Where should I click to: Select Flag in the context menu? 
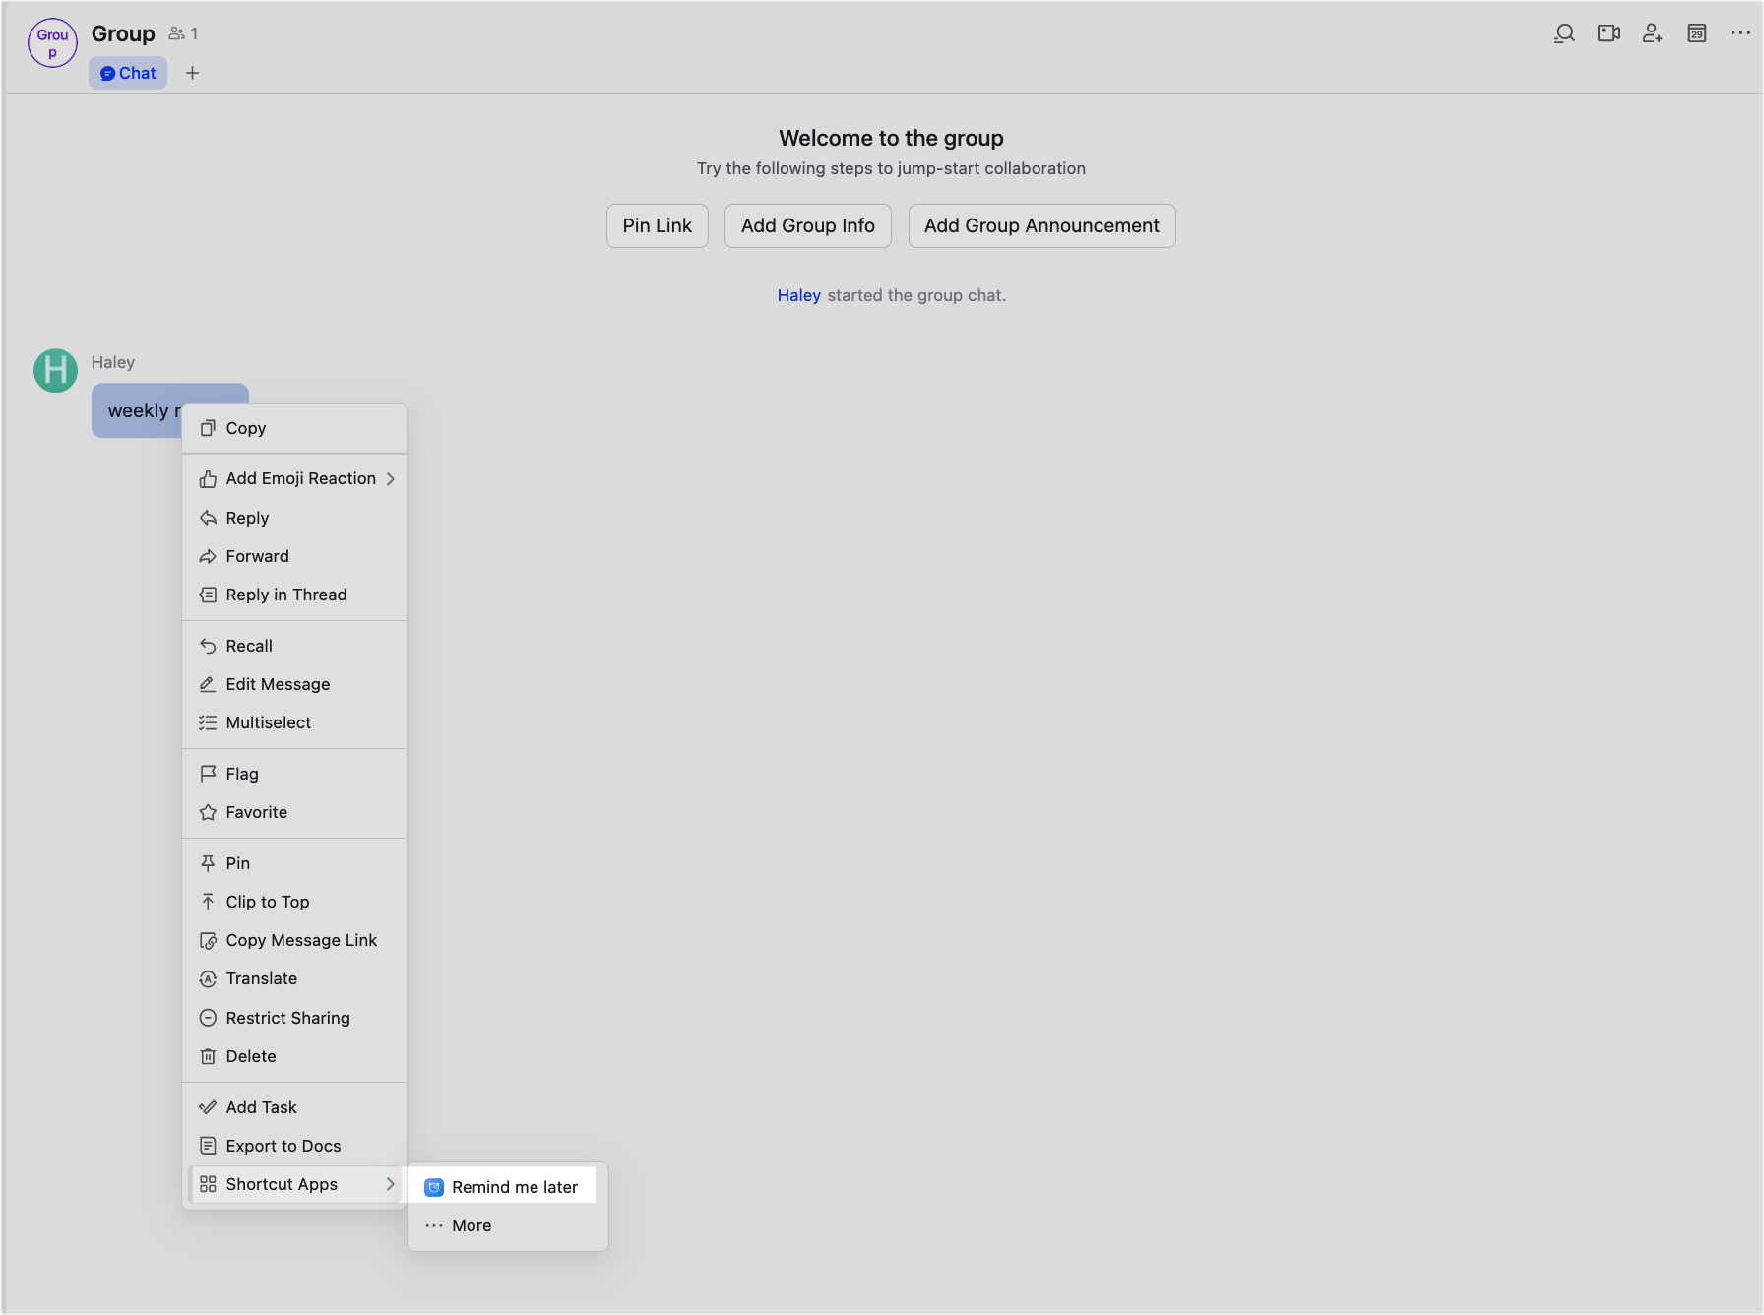point(242,774)
